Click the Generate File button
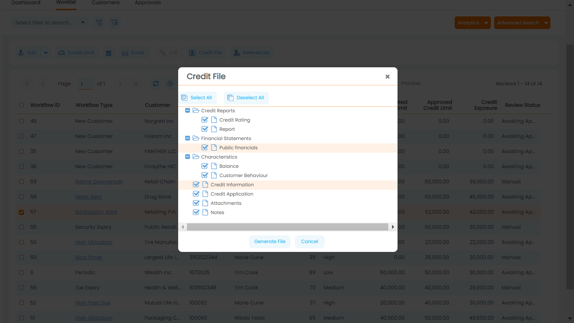Viewport: 574px width, 323px height. pyautogui.click(x=270, y=241)
